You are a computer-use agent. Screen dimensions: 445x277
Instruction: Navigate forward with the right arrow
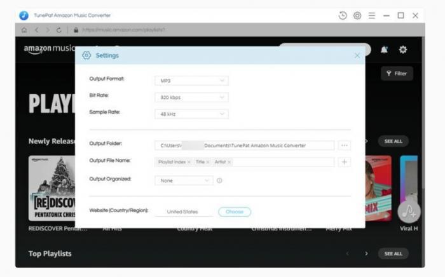[x=48, y=30]
